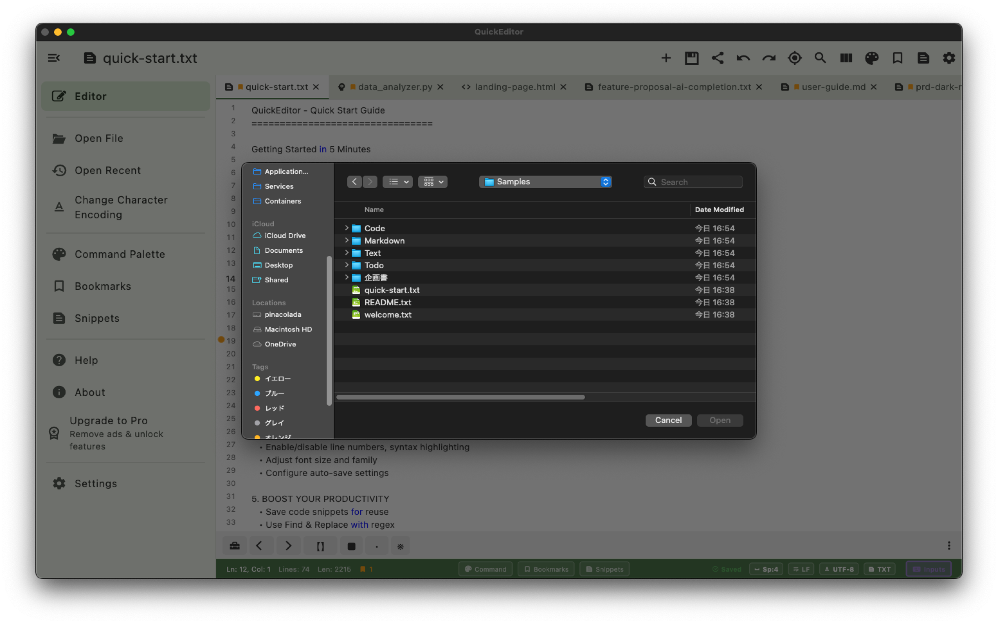Select the welcome.txt file
This screenshot has height=624, width=998.
388,314
